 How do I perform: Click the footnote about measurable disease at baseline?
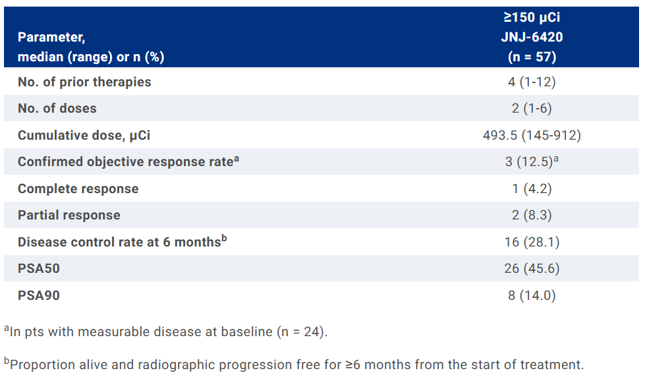click(x=165, y=332)
